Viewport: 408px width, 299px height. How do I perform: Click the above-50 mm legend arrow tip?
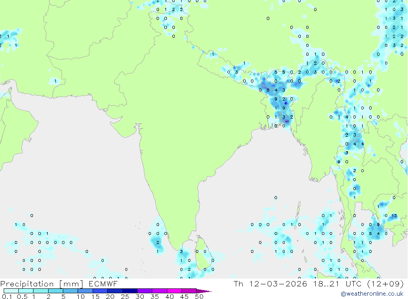[204, 291]
